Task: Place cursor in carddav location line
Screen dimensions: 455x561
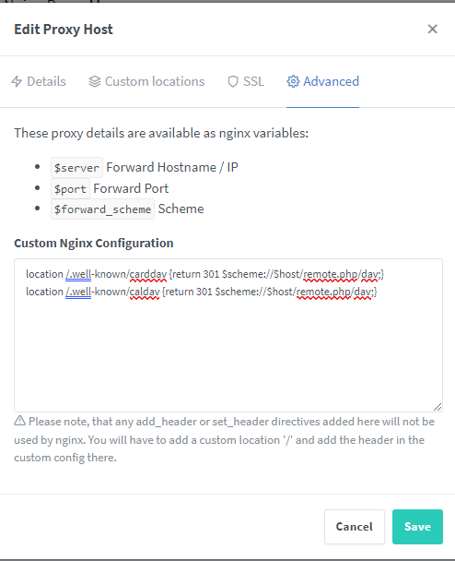Action: [x=205, y=274]
